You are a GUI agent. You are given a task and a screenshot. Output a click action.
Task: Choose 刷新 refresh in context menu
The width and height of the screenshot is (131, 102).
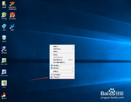(62, 51)
